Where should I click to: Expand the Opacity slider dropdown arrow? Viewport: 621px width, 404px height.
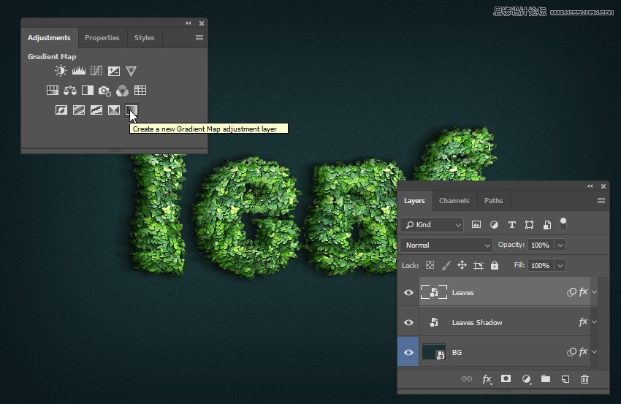(x=560, y=245)
